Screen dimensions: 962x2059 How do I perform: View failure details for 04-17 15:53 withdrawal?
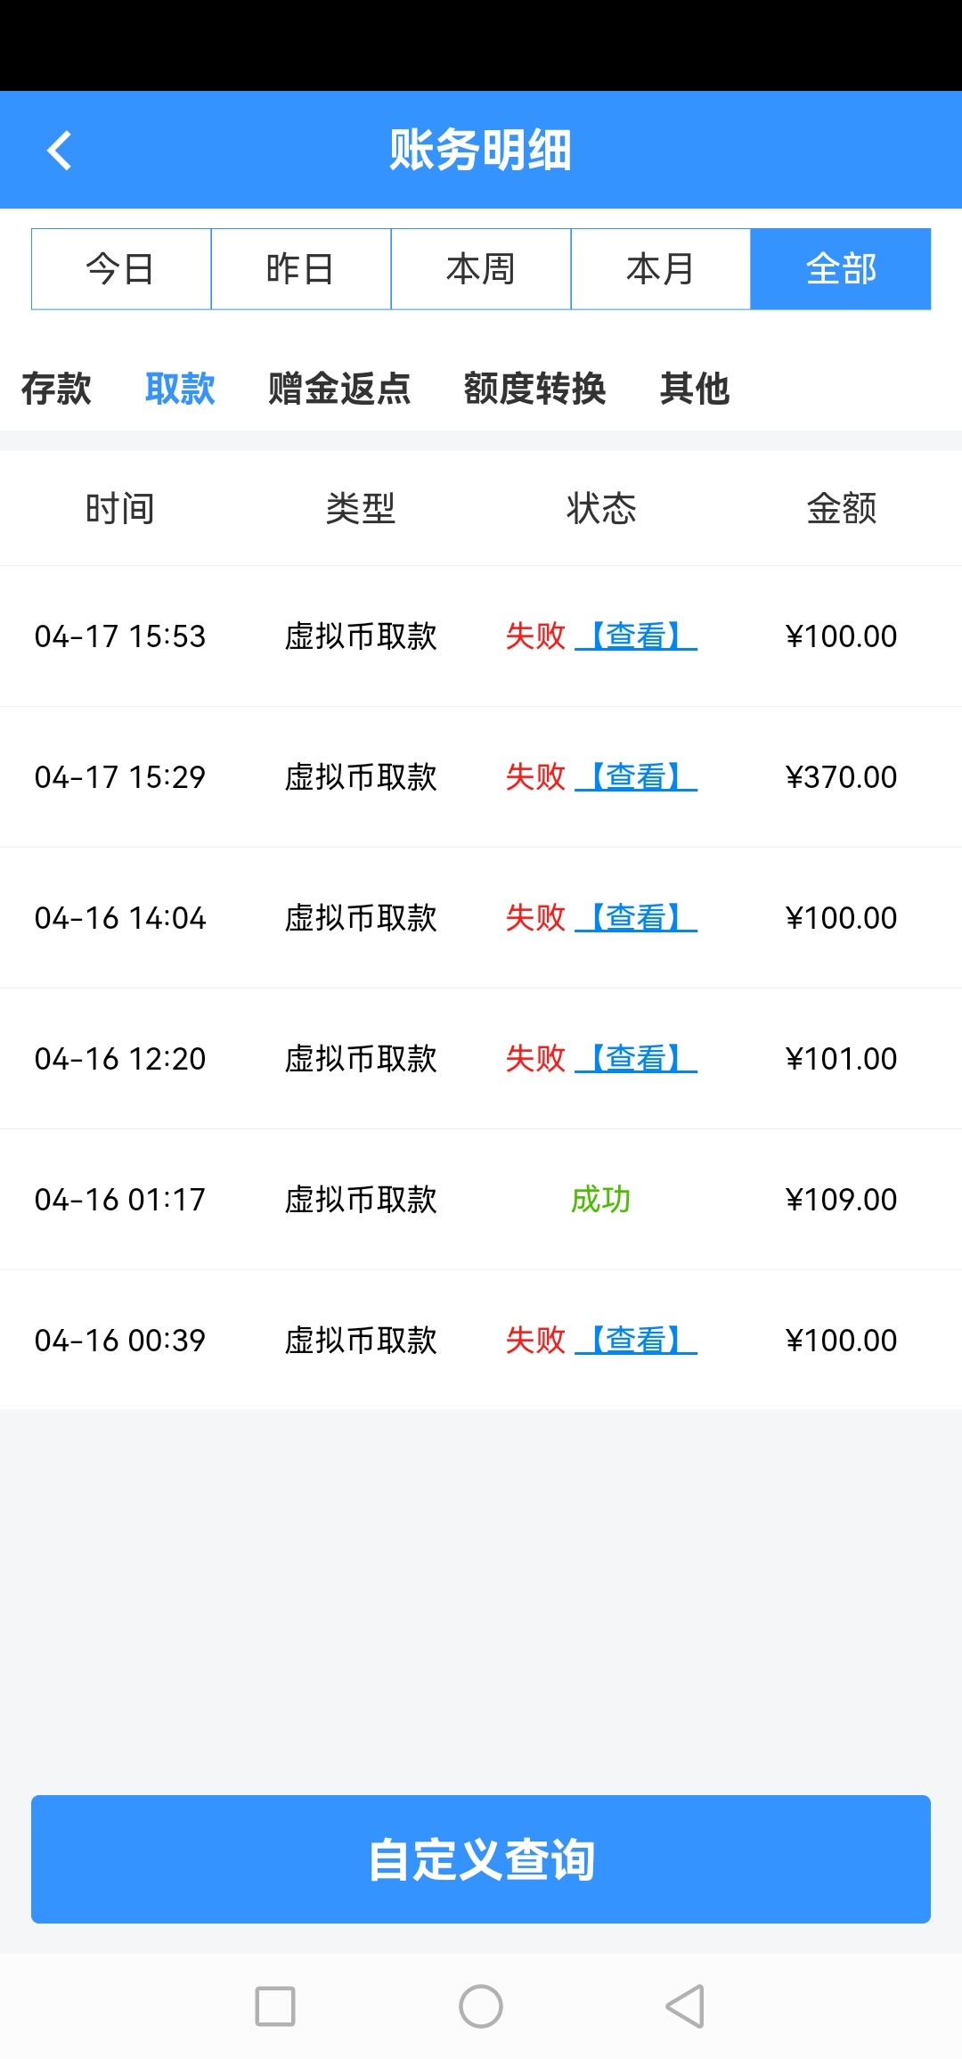point(636,636)
